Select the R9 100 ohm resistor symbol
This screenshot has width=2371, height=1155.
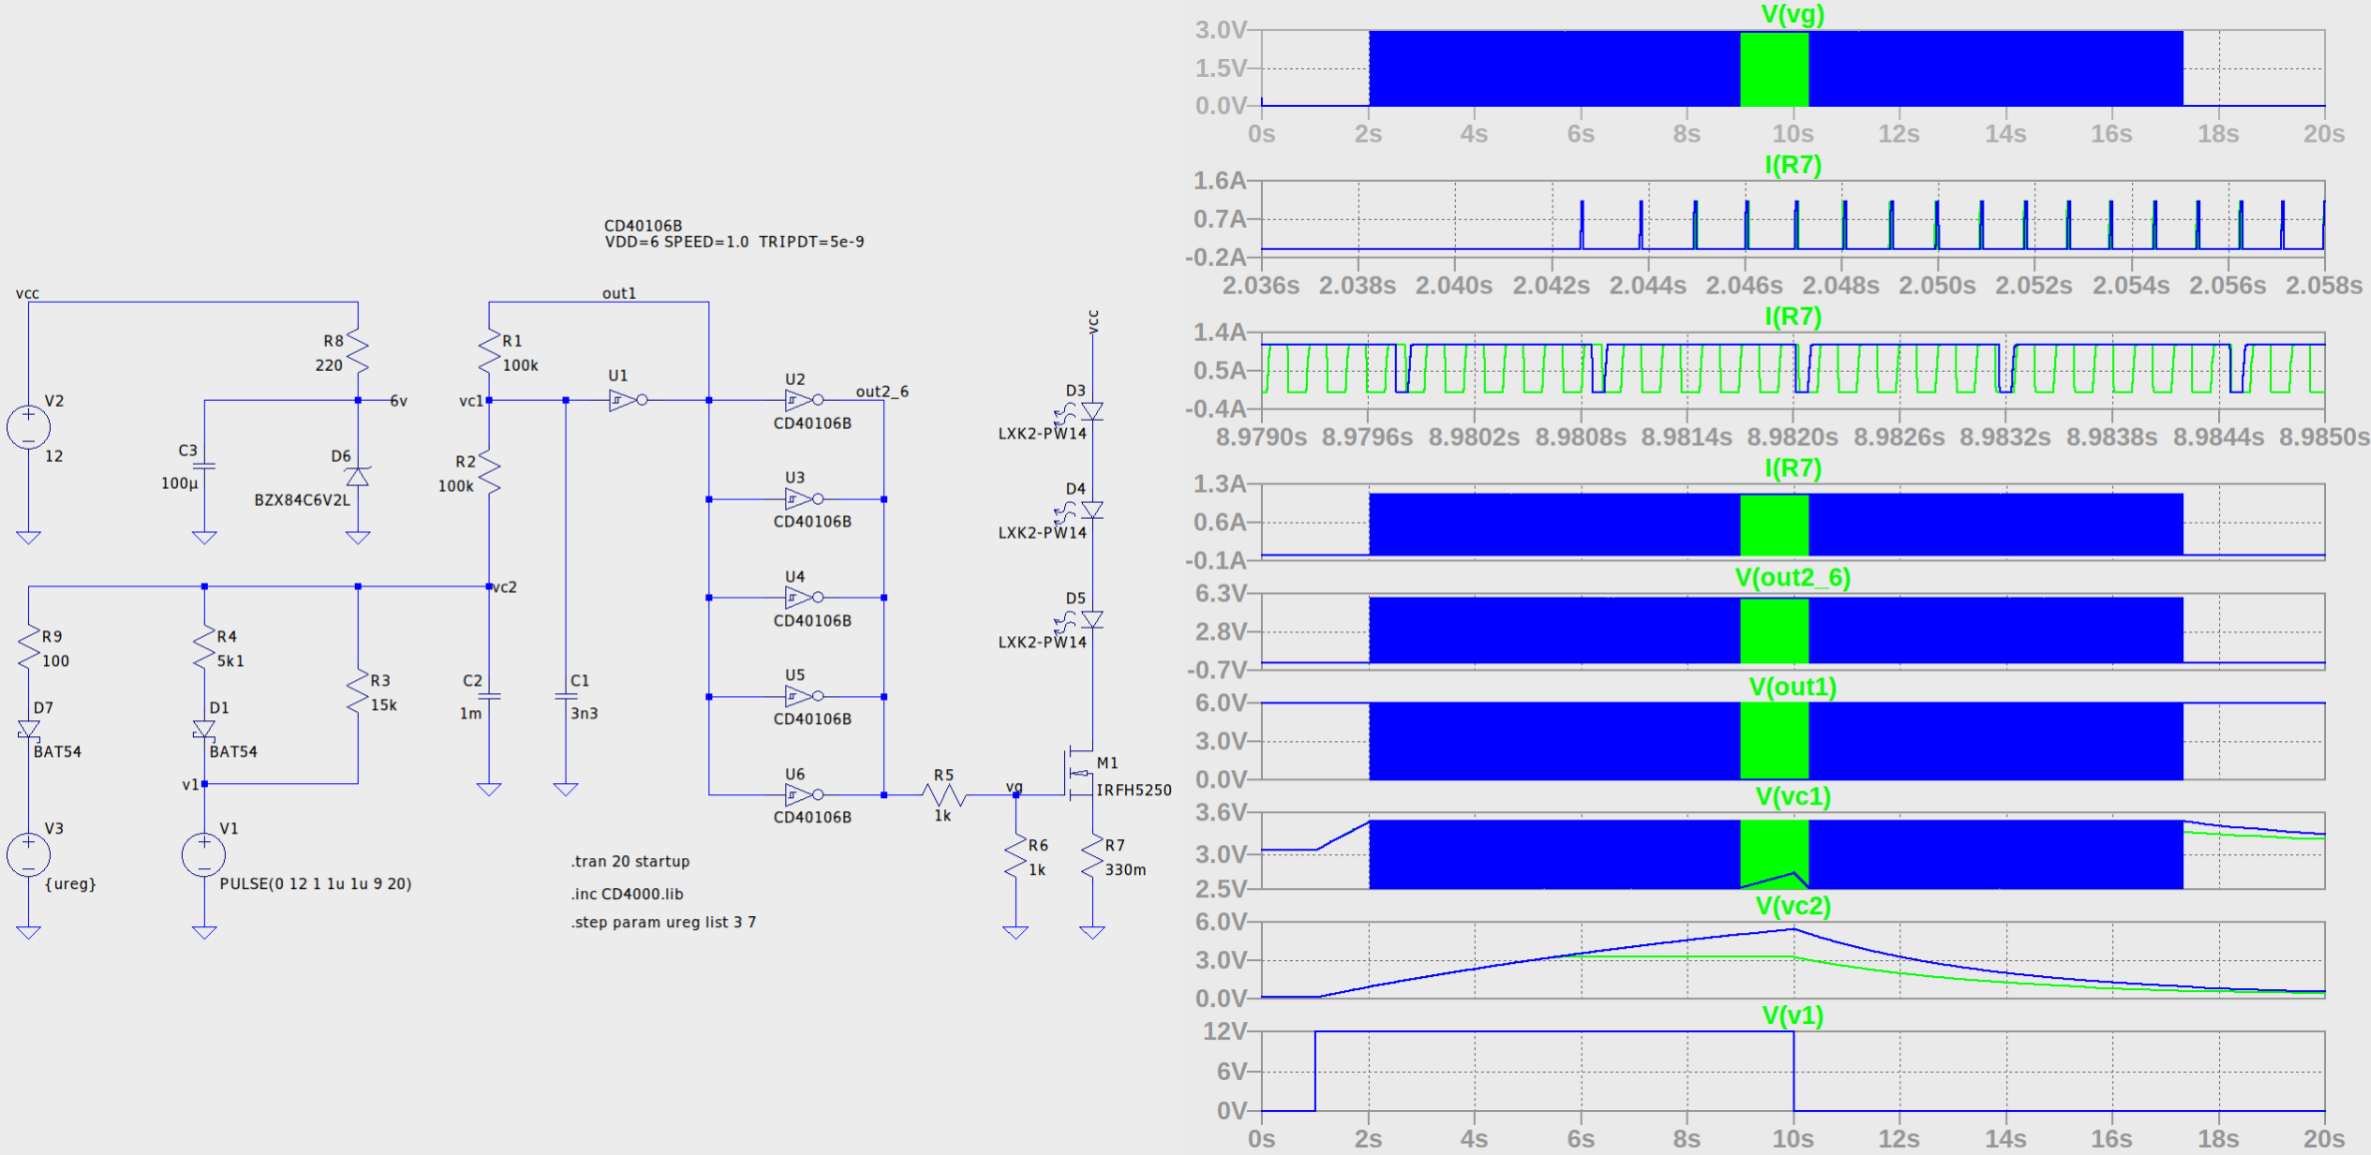point(28,648)
